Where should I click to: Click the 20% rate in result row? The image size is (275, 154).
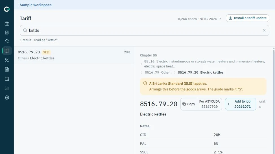[127, 52]
